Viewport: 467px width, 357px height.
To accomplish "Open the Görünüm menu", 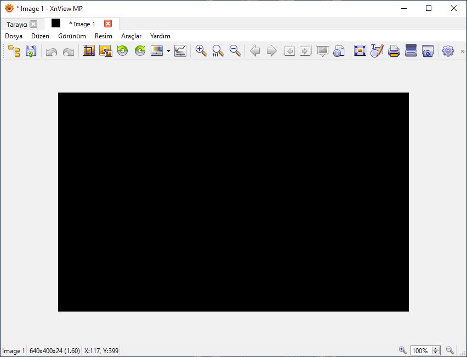I will (x=72, y=36).
